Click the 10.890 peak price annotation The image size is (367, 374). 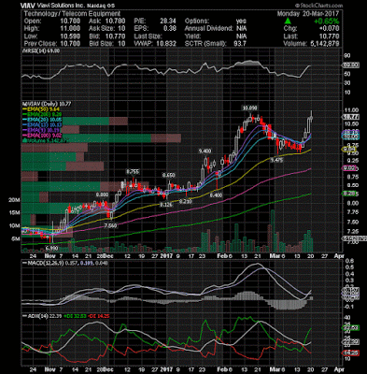(x=250, y=108)
